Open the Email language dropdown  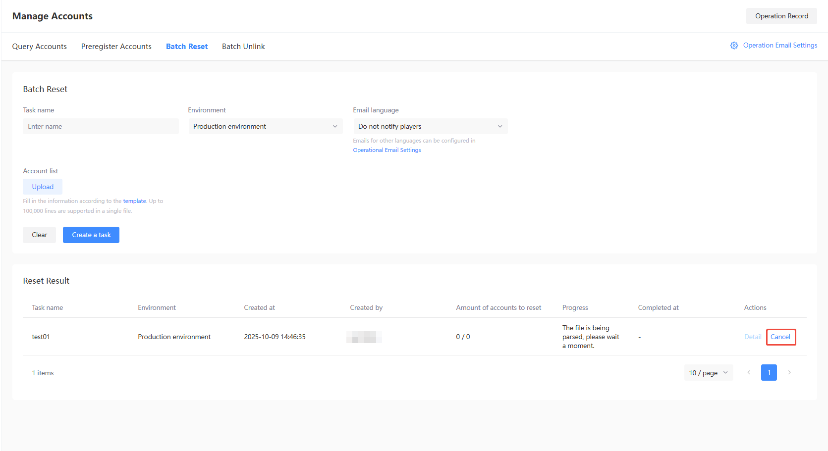point(430,126)
